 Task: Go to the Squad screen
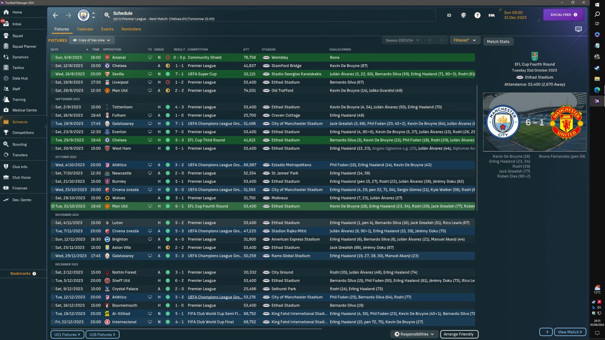pos(24,35)
